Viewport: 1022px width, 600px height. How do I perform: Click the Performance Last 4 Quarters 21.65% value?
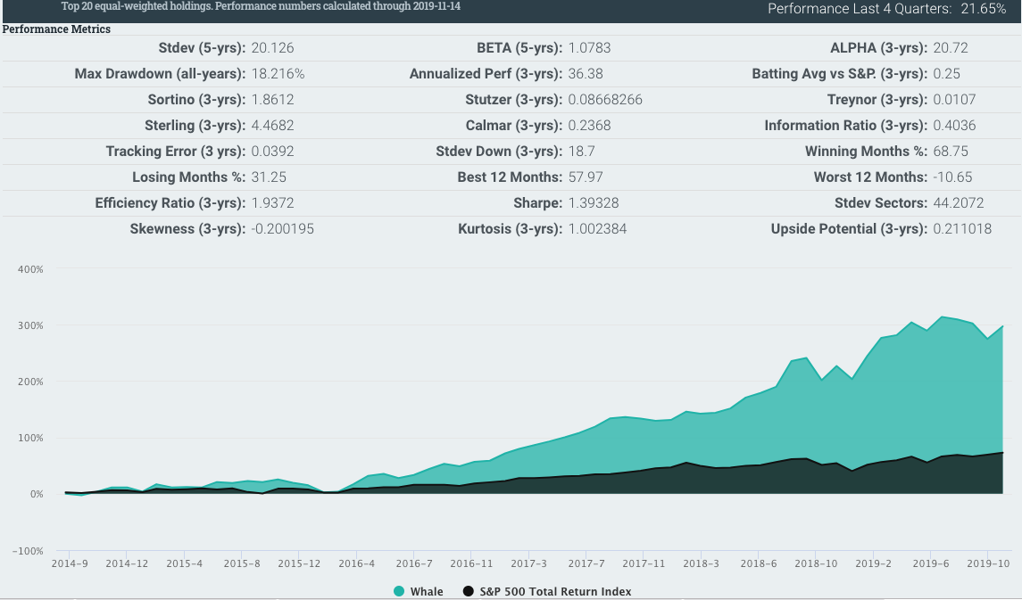point(984,8)
